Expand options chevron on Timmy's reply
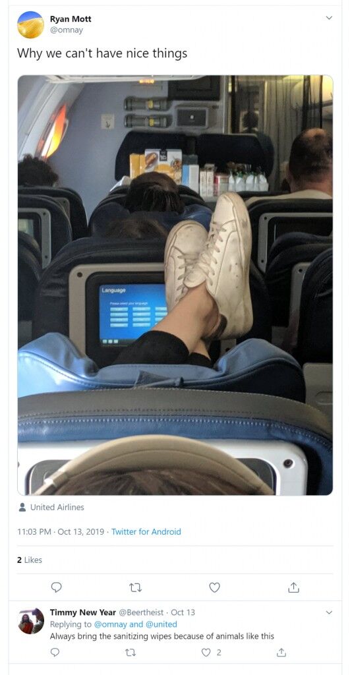This screenshot has height=675, width=352. click(329, 612)
